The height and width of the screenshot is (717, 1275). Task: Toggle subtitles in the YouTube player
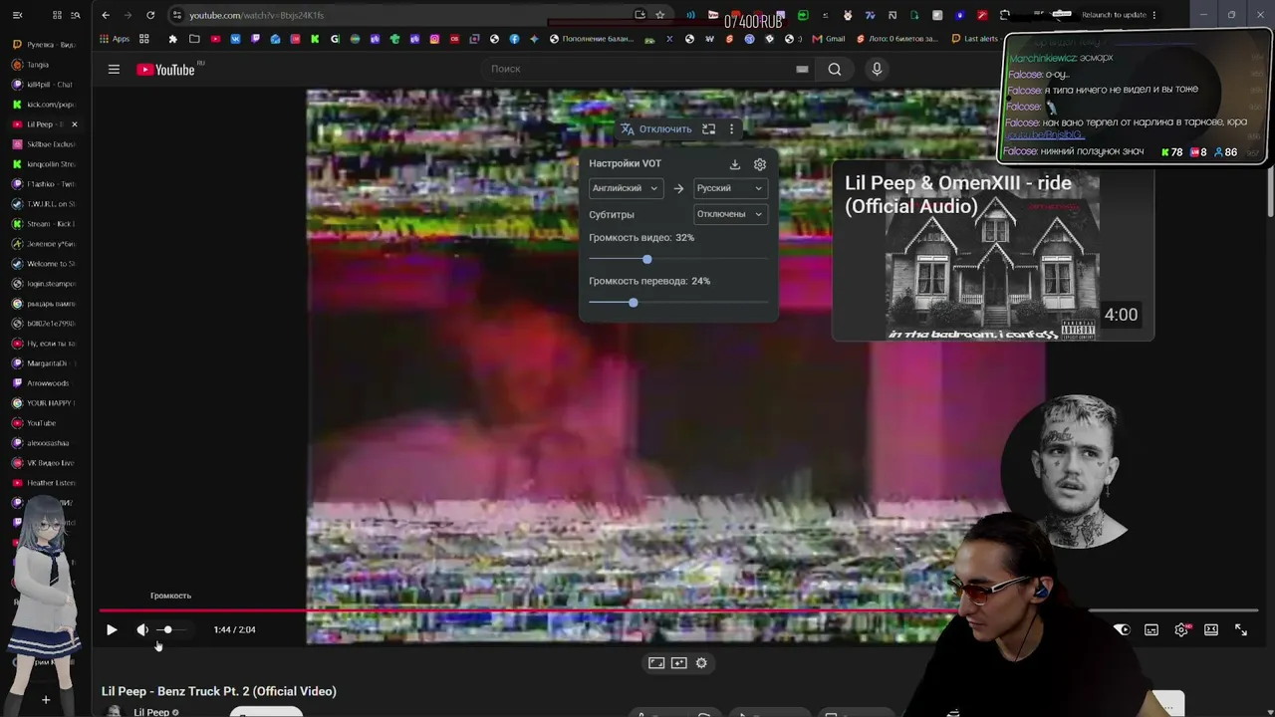(1151, 629)
